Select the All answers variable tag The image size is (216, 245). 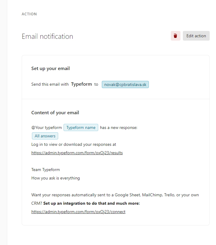[x=45, y=136]
